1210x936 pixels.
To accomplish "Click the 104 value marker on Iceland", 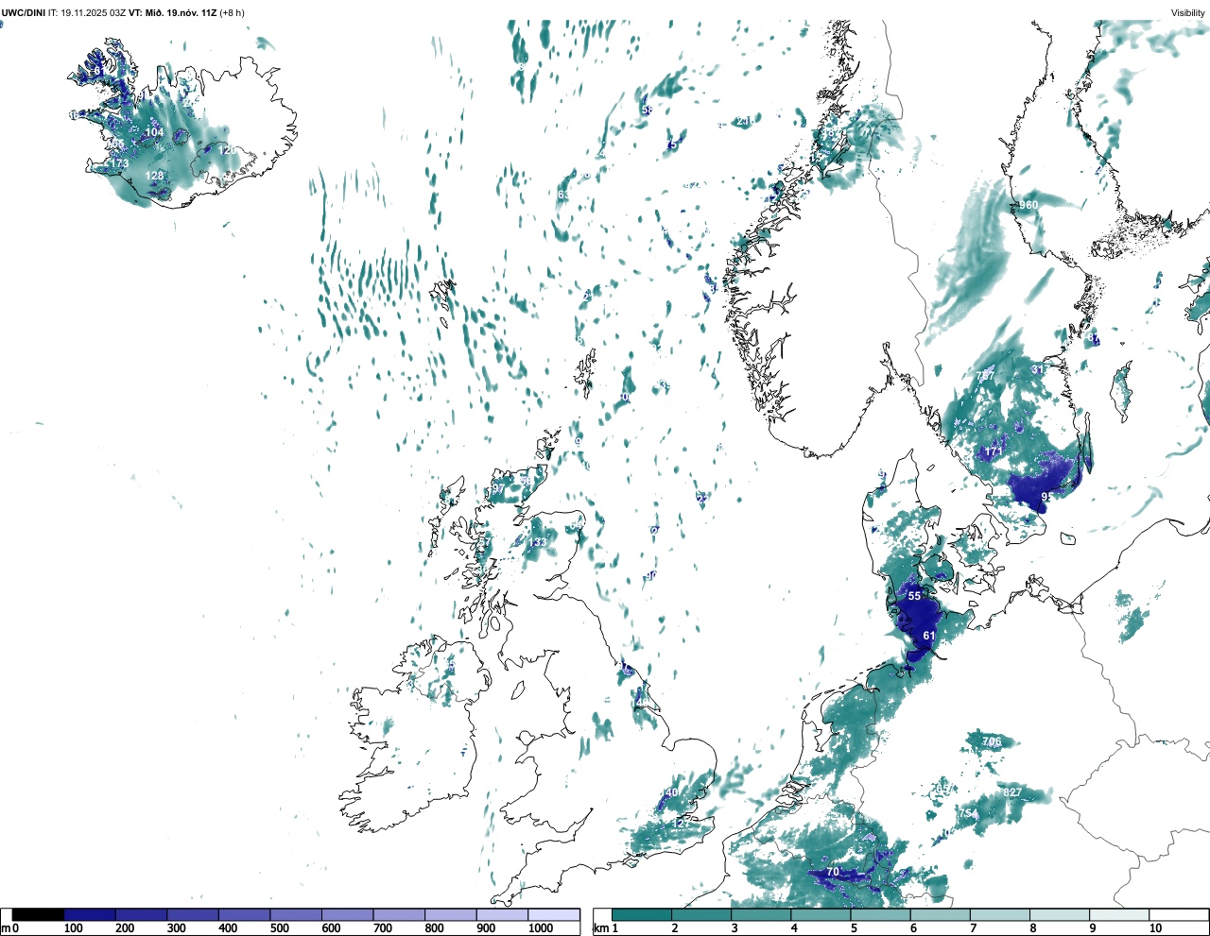I will pyautogui.click(x=154, y=132).
